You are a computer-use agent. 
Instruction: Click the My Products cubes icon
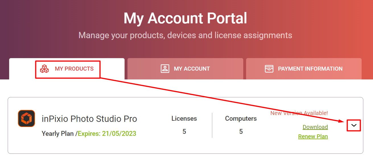(44, 69)
